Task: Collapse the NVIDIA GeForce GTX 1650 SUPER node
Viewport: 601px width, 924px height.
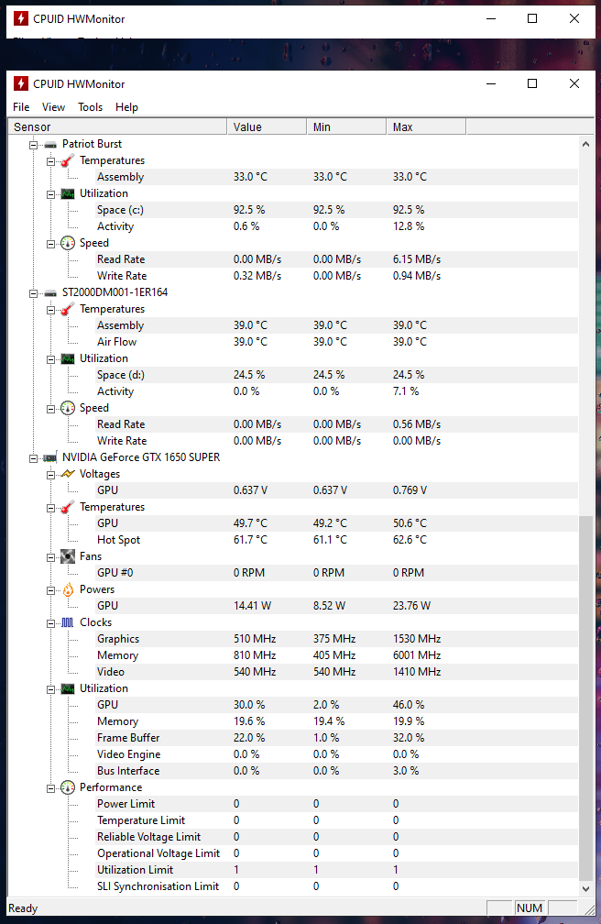Action: tap(34, 457)
